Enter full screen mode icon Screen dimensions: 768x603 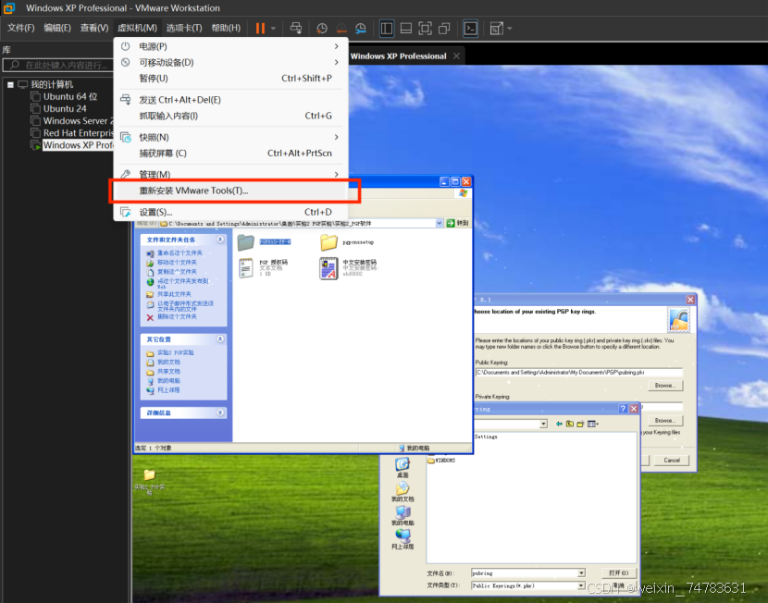425,29
